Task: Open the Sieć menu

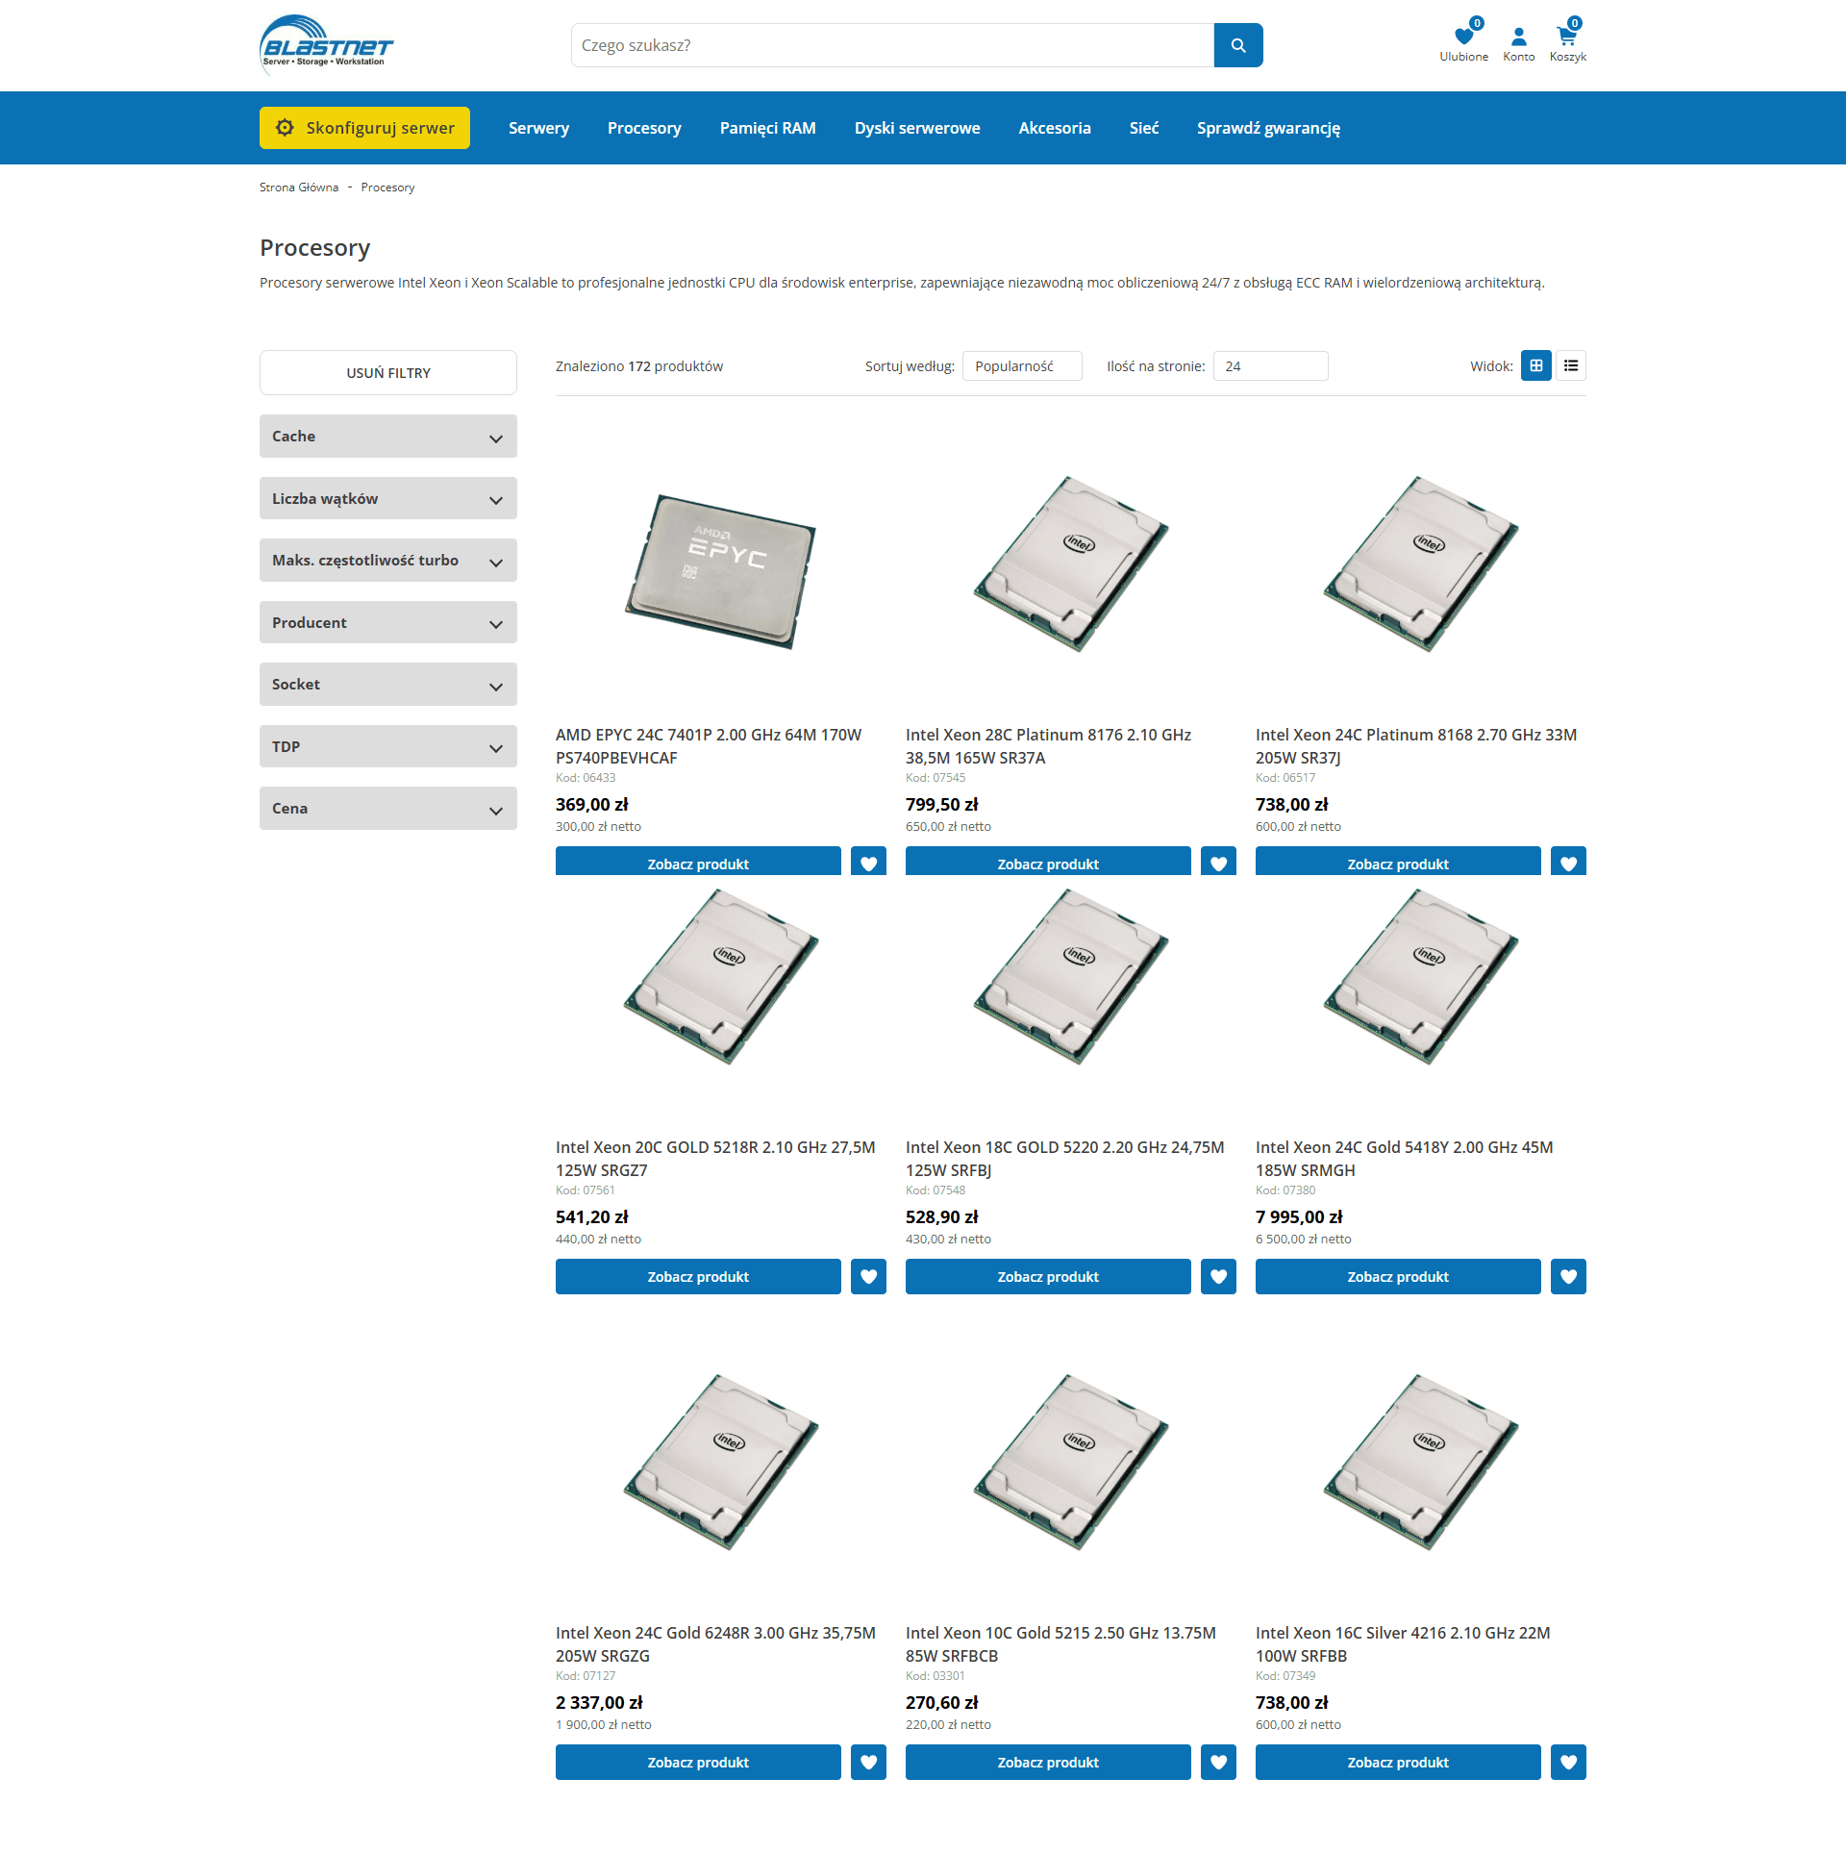Action: (1144, 128)
